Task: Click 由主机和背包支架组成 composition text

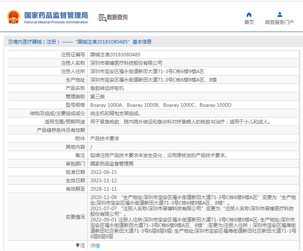Action: point(115,113)
